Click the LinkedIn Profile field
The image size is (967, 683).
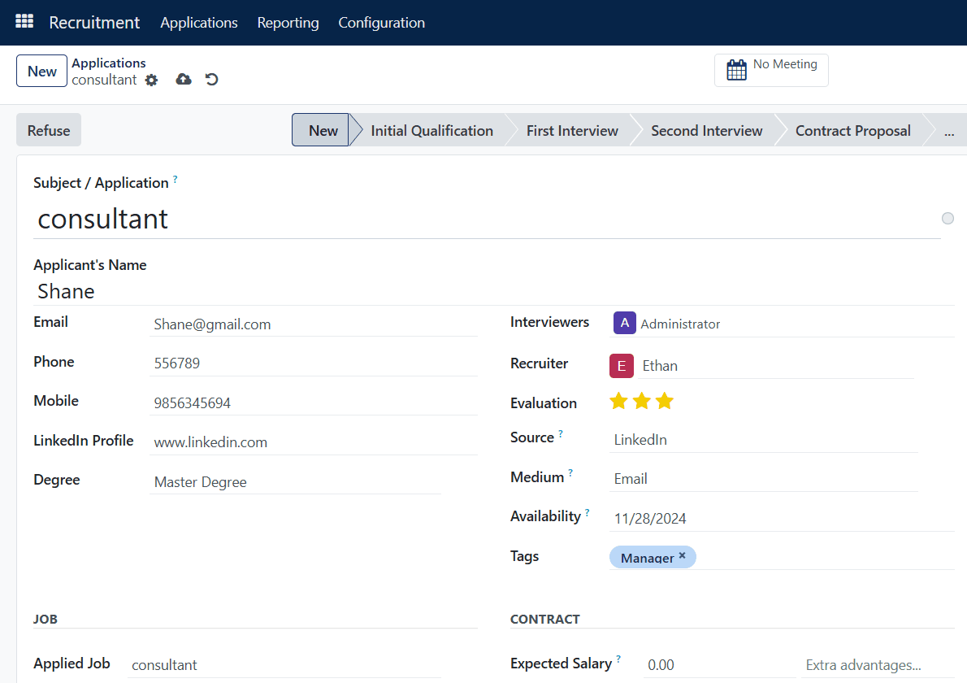(x=314, y=442)
